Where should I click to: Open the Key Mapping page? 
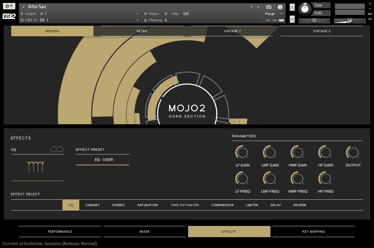[314, 232]
